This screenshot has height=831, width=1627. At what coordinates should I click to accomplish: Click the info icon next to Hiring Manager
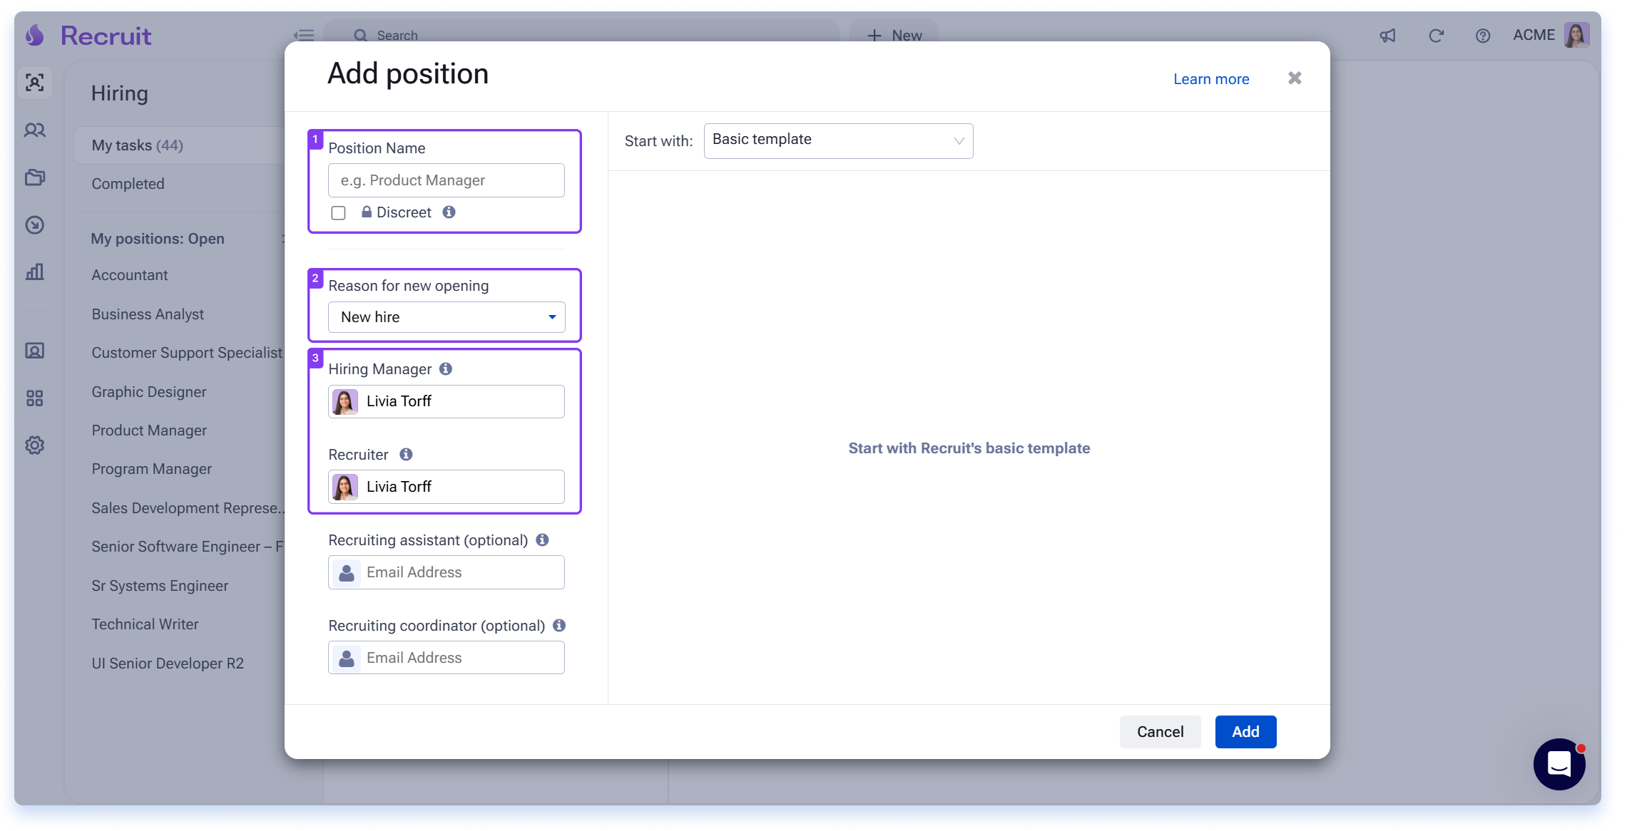tap(446, 368)
